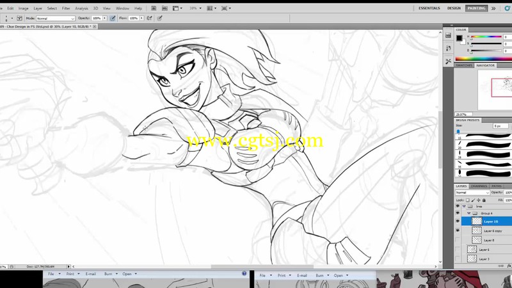The image size is (512, 288).
Task: Click the background color swatch in Color panel
Action: [463, 42]
